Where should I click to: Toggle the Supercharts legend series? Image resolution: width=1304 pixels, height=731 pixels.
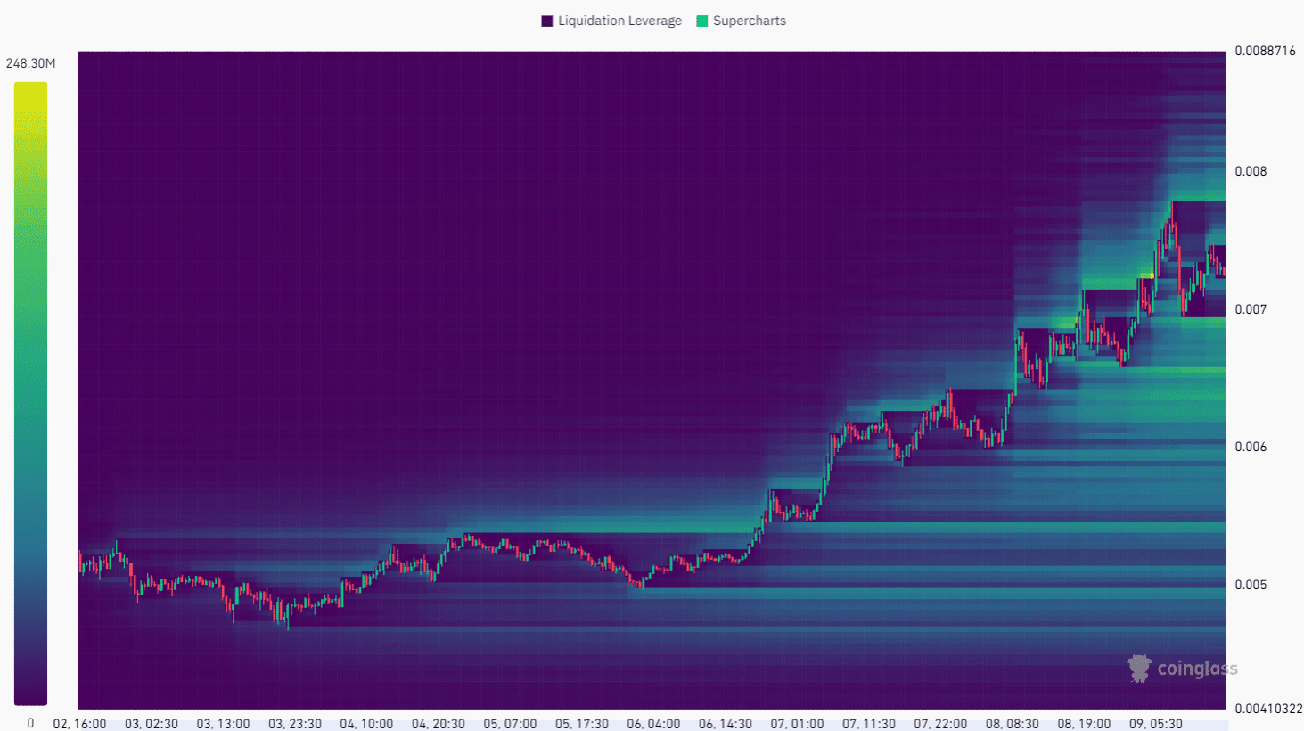[x=741, y=21]
